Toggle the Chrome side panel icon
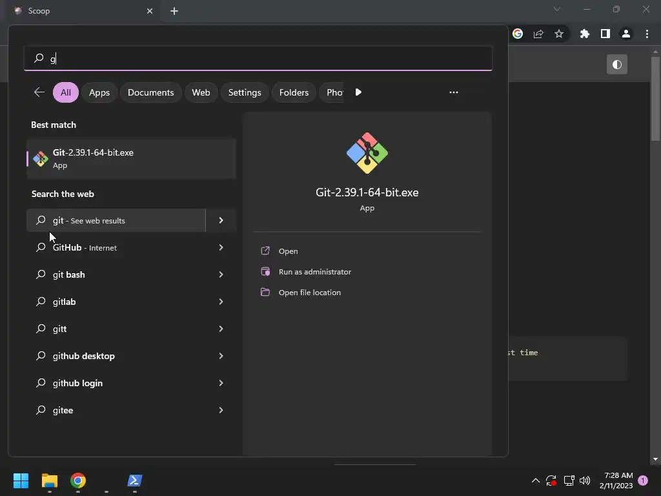This screenshot has width=661, height=496. pos(605,34)
